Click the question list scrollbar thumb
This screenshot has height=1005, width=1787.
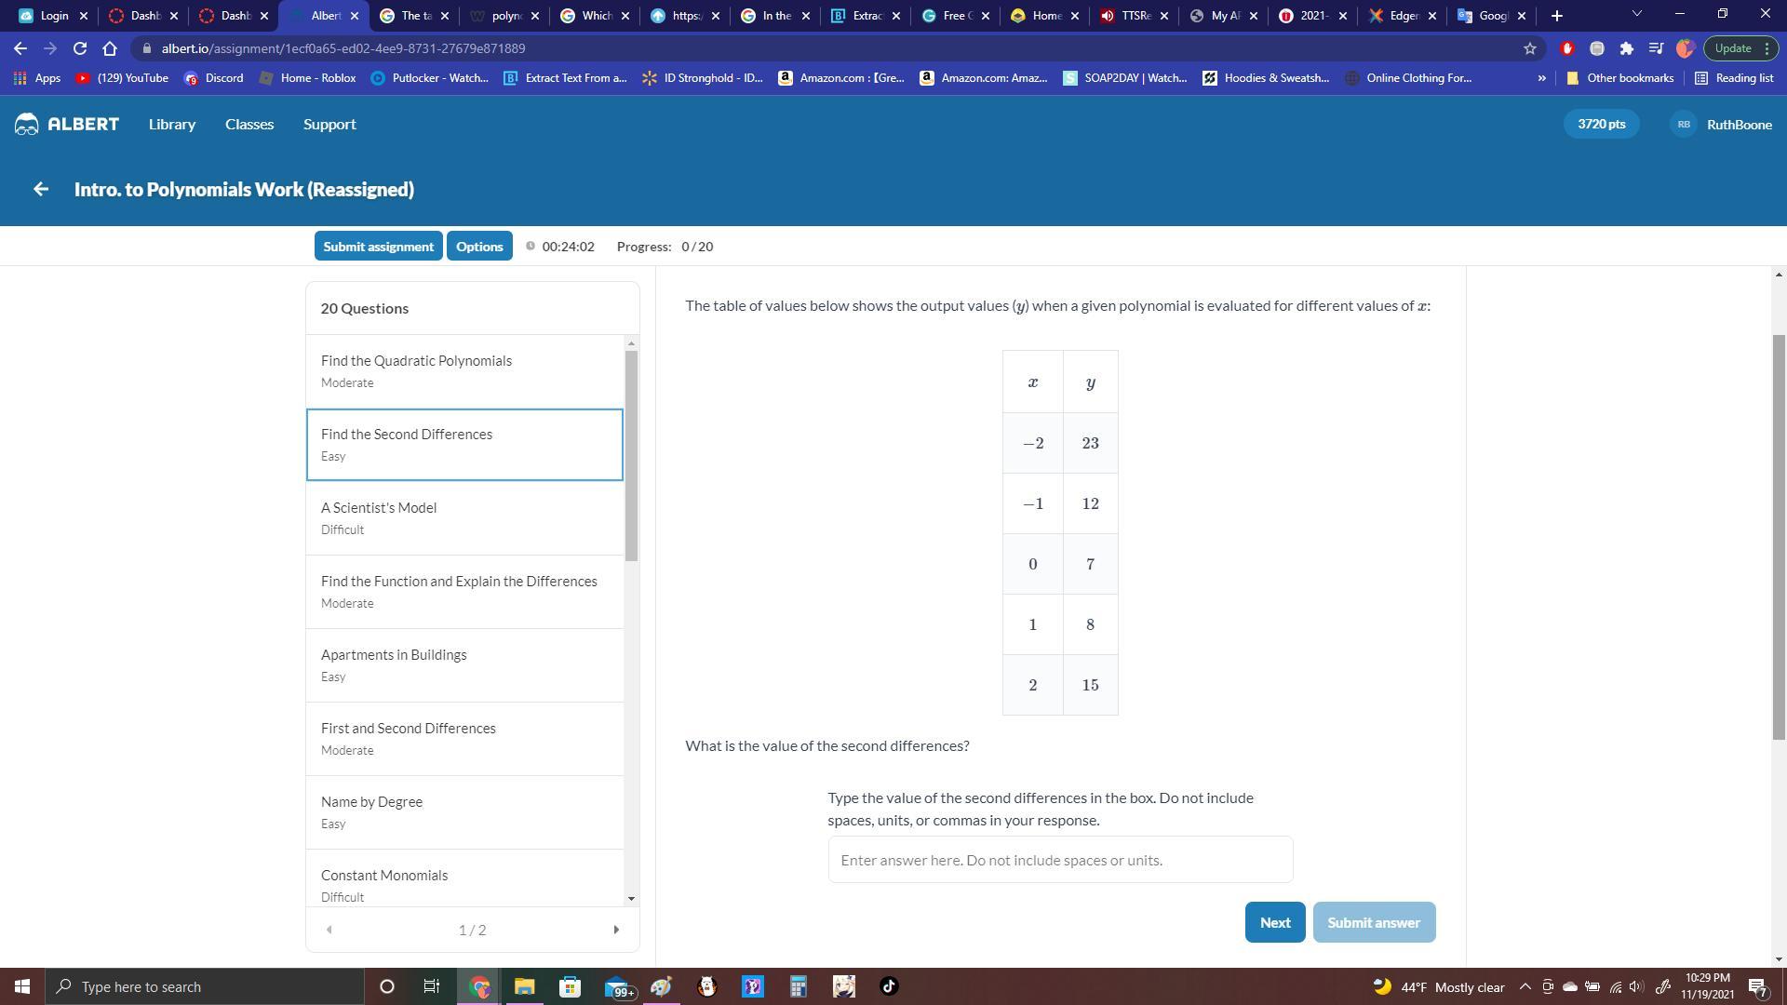[x=631, y=456]
